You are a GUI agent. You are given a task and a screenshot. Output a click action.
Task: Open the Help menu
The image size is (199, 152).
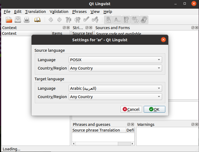pos(108,12)
